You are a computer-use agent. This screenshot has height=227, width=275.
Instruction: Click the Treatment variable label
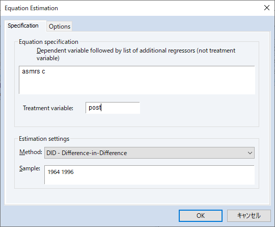pyautogui.click(x=48, y=108)
